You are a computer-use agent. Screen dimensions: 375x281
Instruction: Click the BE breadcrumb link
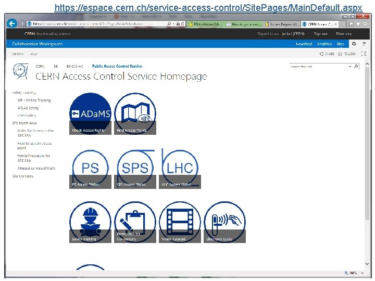pyautogui.click(x=56, y=66)
